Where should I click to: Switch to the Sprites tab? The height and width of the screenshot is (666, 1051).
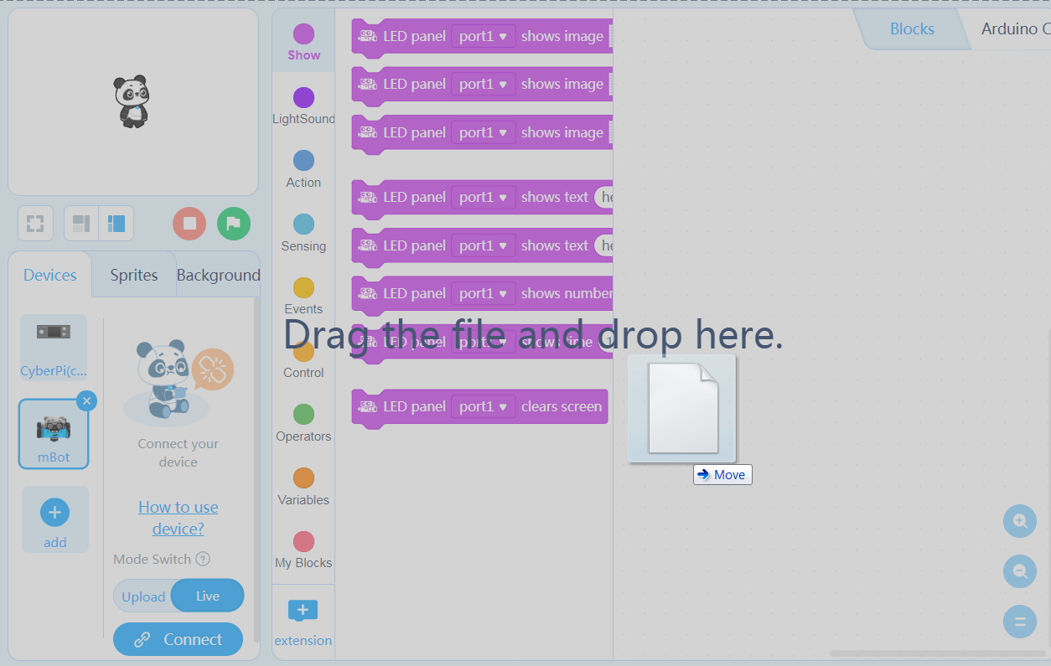132,275
